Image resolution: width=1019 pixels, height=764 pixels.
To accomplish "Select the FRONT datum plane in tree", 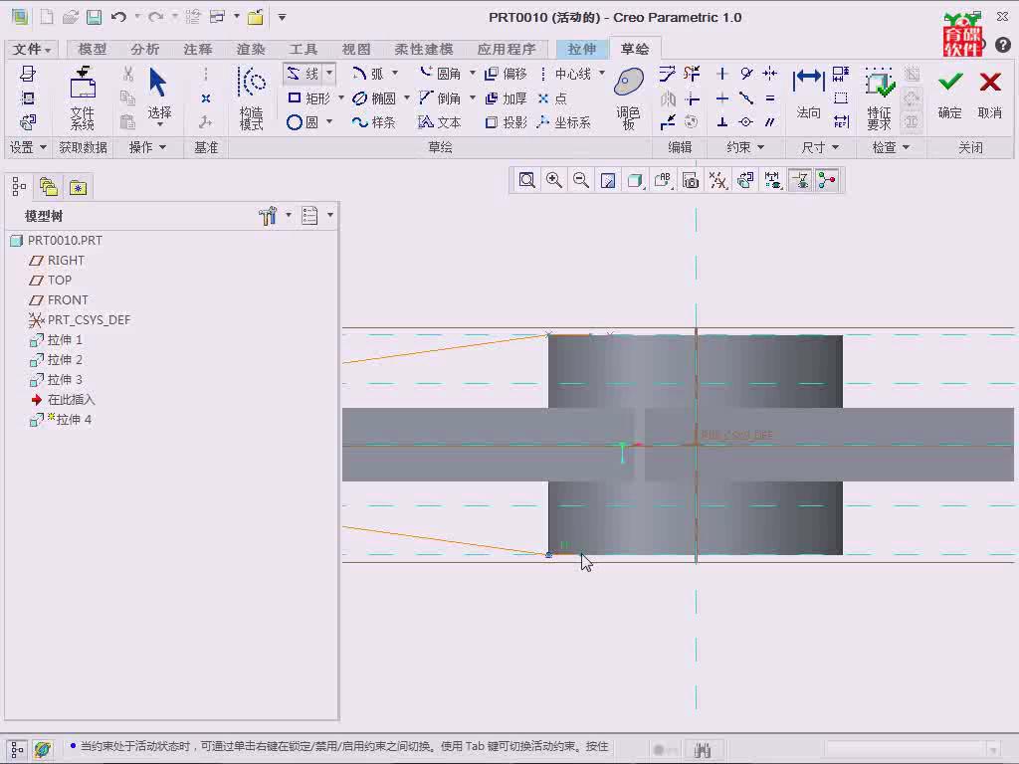I will 59,299.
